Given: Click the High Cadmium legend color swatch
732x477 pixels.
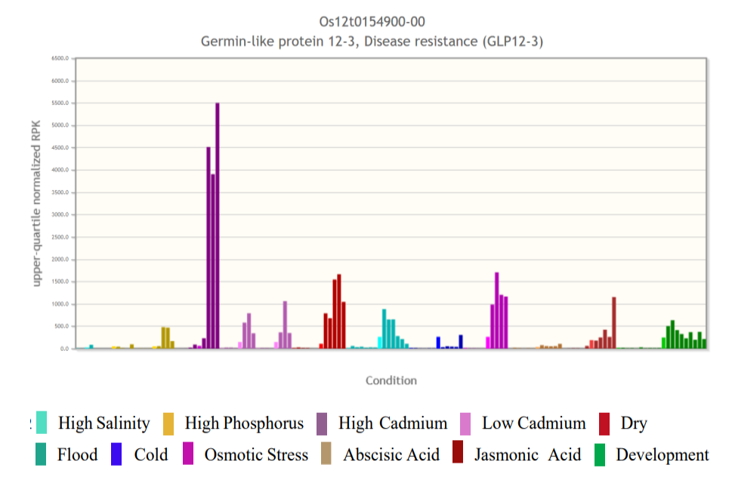Looking at the screenshot, I should tap(322, 423).
